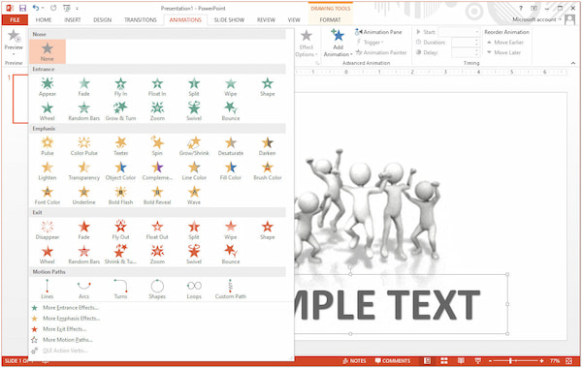Go to the TRANSITIONS tab
Image resolution: width=582 pixels, height=368 pixels.
click(x=141, y=19)
